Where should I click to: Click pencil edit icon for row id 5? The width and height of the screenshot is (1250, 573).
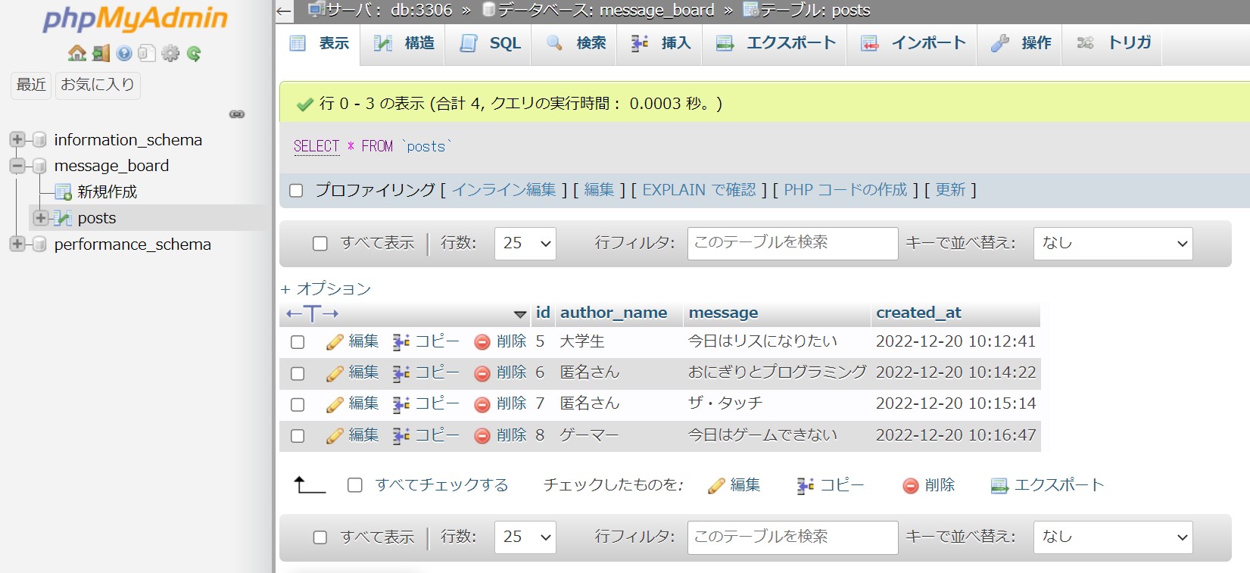[335, 342]
